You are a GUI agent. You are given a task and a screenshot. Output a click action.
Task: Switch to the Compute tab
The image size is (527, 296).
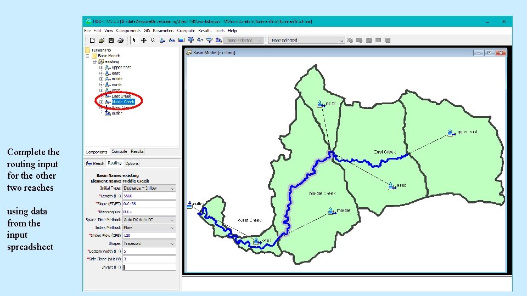pyautogui.click(x=119, y=152)
